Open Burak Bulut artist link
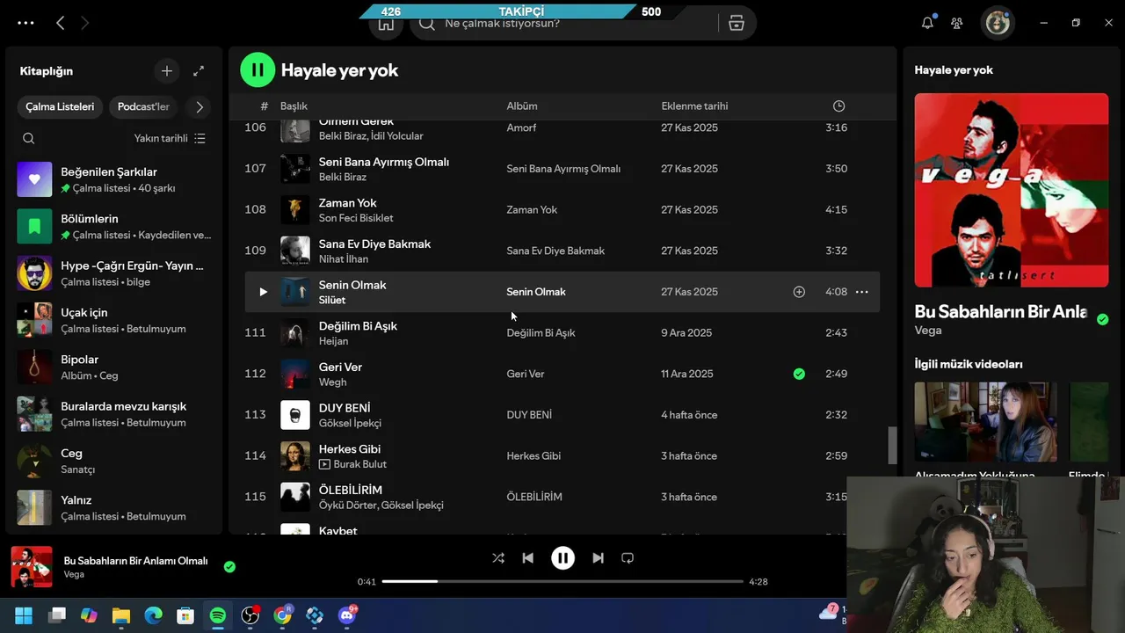The width and height of the screenshot is (1125, 633). tap(360, 464)
